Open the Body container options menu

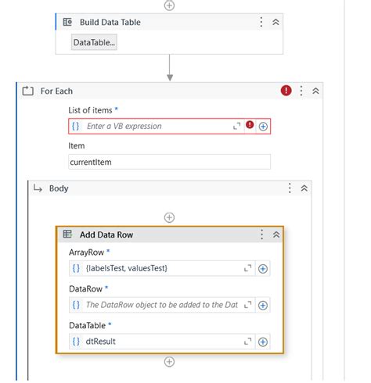point(290,188)
